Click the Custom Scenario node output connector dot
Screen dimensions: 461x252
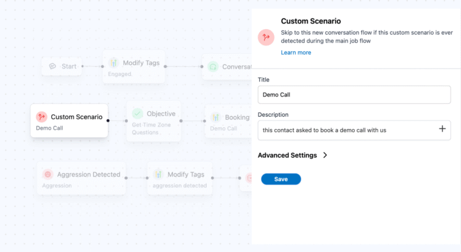pyautogui.click(x=108, y=120)
